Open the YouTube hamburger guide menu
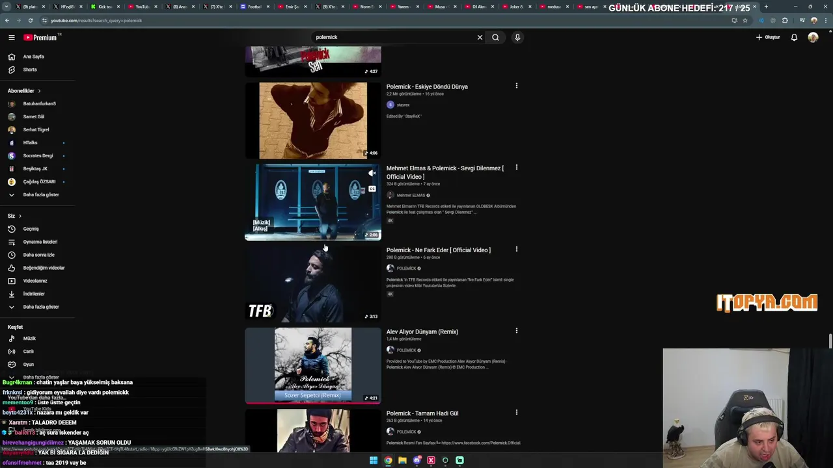833x468 pixels. point(11,37)
